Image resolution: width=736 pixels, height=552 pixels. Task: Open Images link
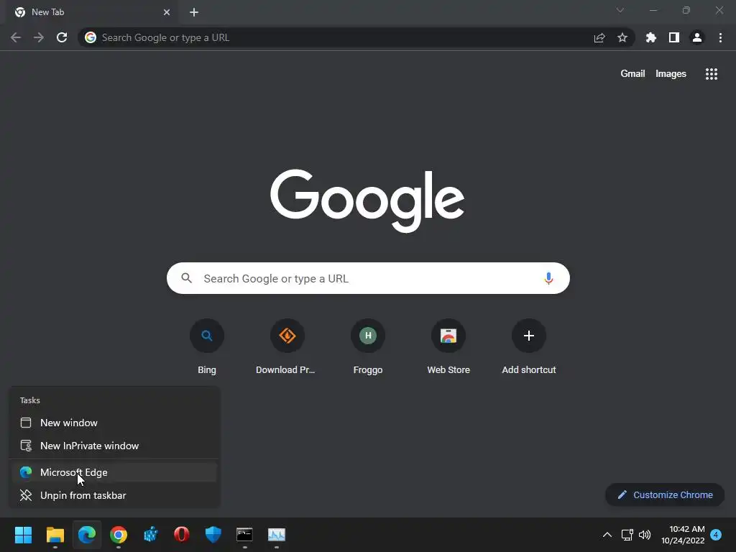coord(671,74)
